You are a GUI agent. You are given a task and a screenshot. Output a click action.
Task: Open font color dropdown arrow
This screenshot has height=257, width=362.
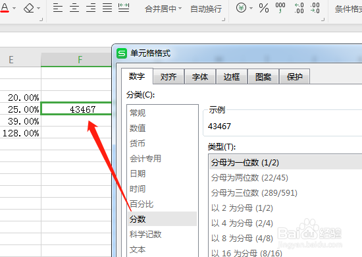14,9
